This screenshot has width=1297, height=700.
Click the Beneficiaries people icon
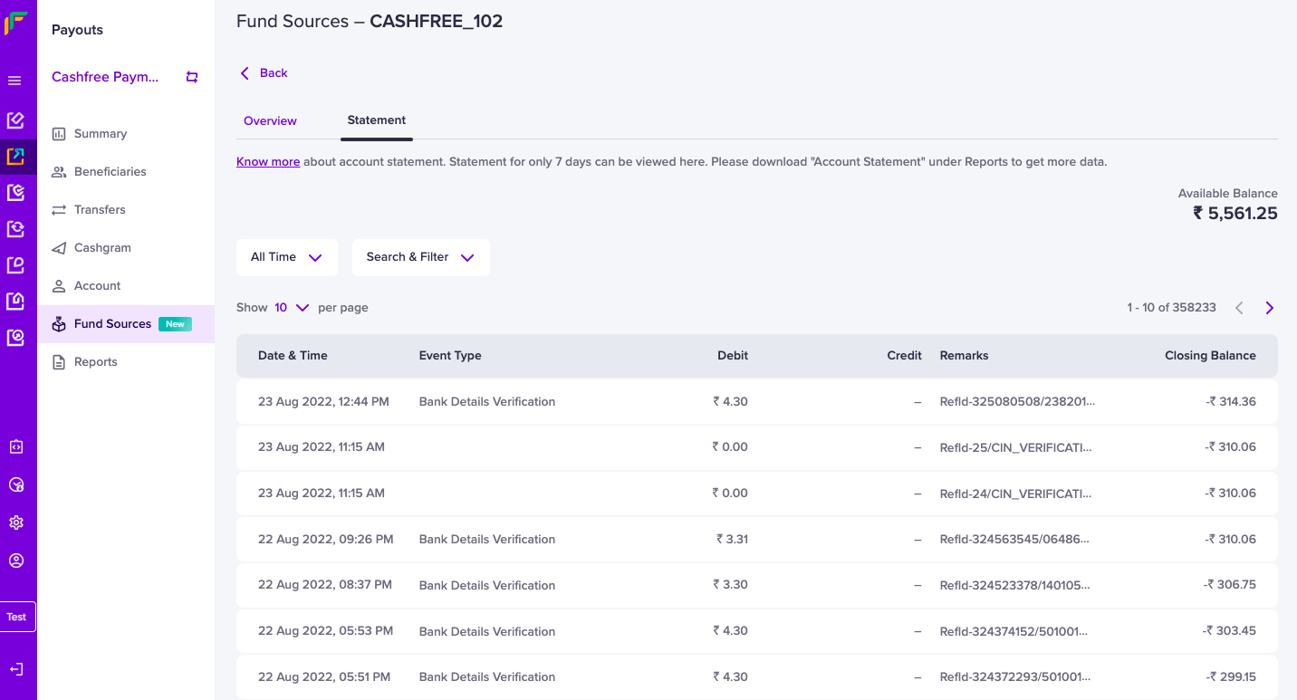[x=59, y=172]
